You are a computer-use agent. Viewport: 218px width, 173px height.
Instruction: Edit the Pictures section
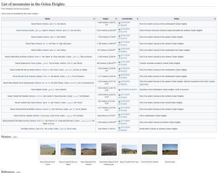(15, 137)
